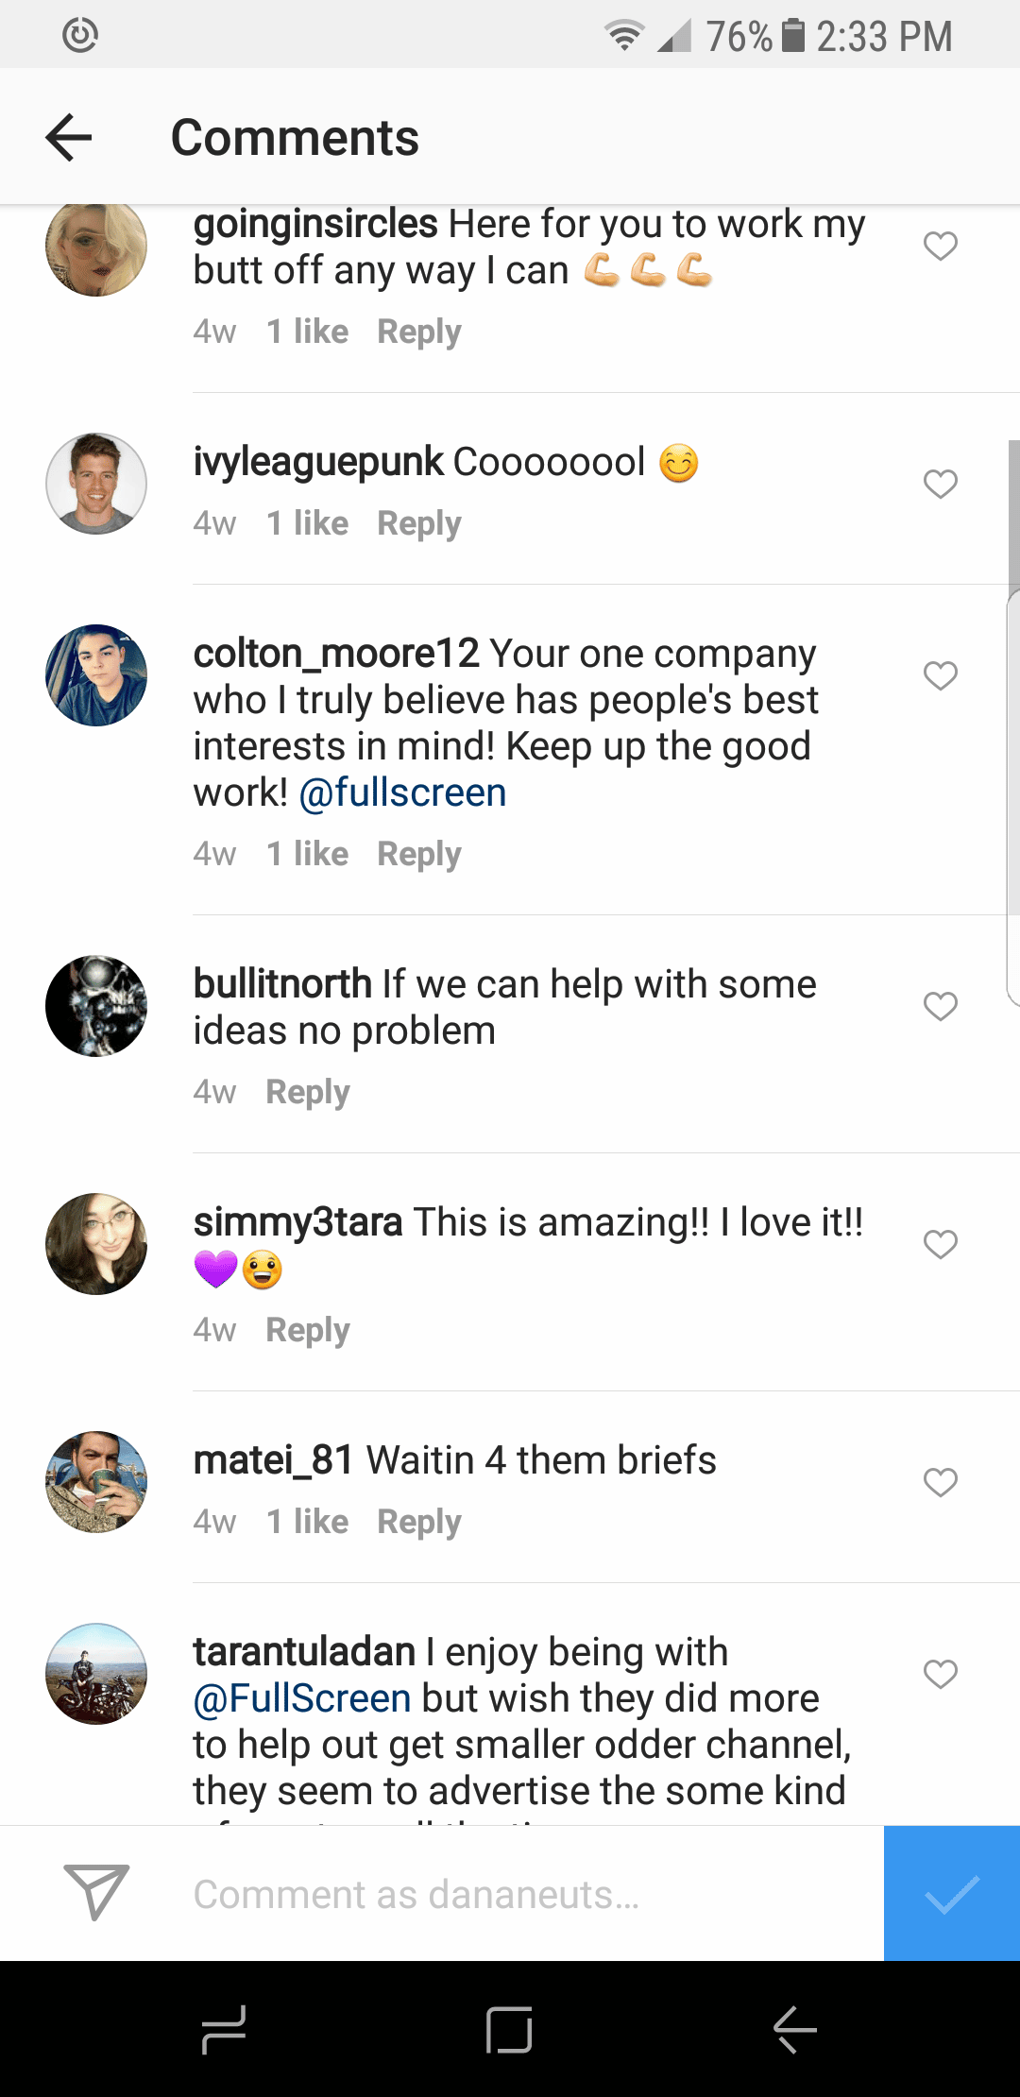This screenshot has height=2097, width=1020.
Task: Tap heart next to bullitnorth comment
Action: (x=941, y=1007)
